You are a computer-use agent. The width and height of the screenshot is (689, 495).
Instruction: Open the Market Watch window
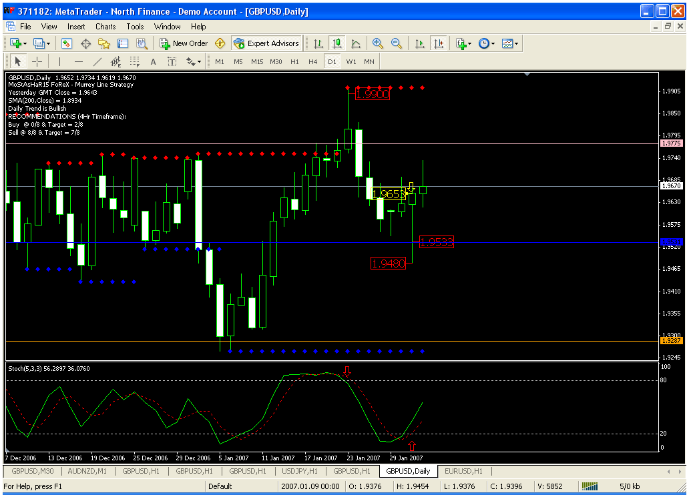click(x=67, y=43)
